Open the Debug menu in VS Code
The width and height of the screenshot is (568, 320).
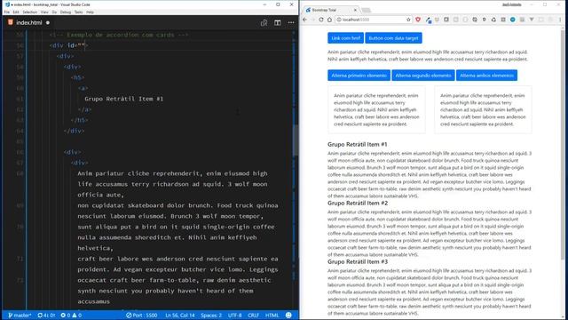(x=66, y=12)
